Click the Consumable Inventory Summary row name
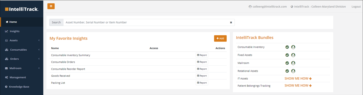 (71, 55)
